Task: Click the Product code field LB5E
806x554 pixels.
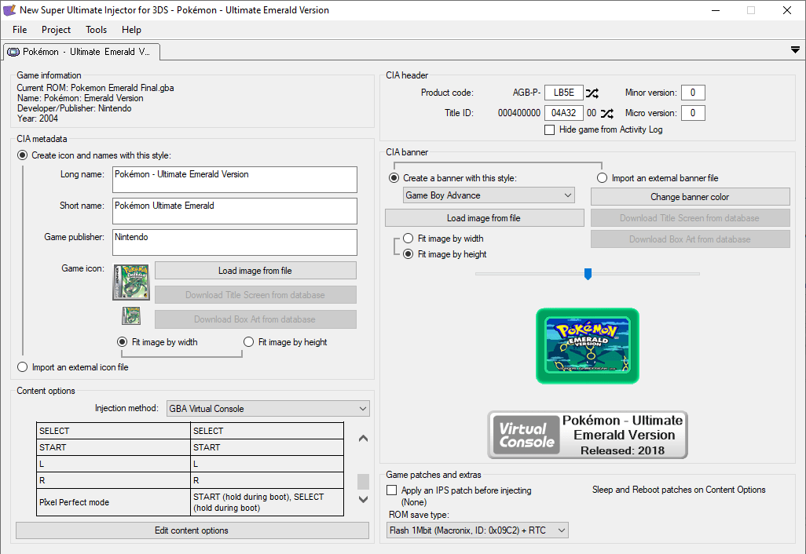Action: [x=564, y=93]
